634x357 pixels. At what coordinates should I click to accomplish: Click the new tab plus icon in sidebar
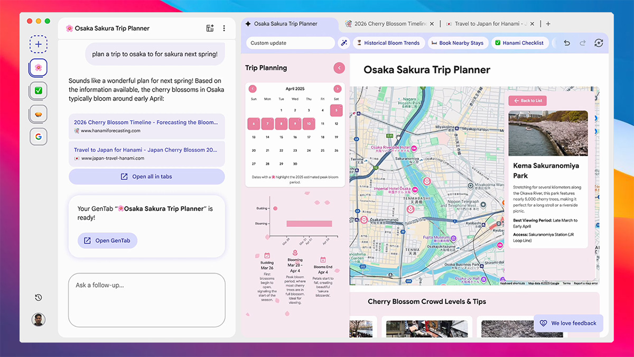38,44
